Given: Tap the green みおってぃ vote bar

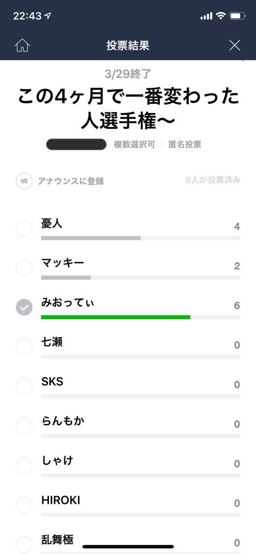Looking at the screenshot, I should coord(116,317).
